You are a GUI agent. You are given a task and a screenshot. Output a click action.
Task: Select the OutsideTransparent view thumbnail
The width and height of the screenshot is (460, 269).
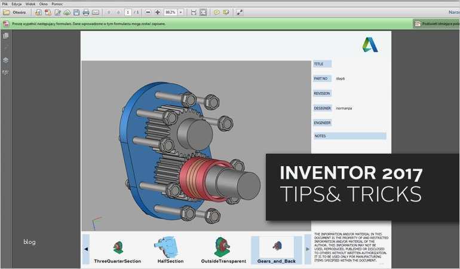223,250
